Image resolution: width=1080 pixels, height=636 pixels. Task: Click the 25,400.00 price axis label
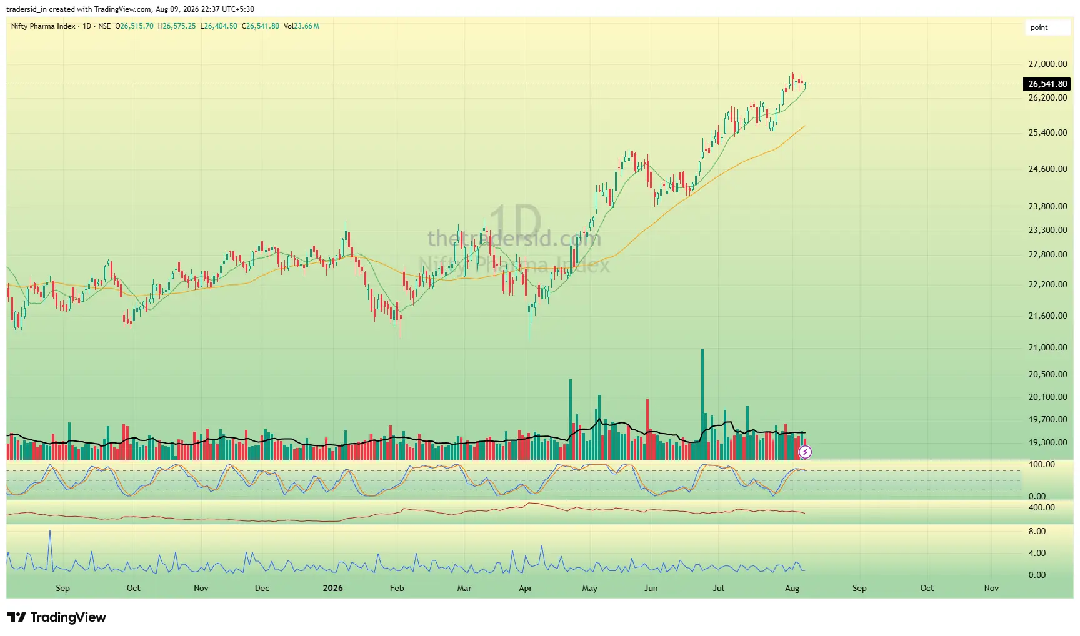(1047, 132)
